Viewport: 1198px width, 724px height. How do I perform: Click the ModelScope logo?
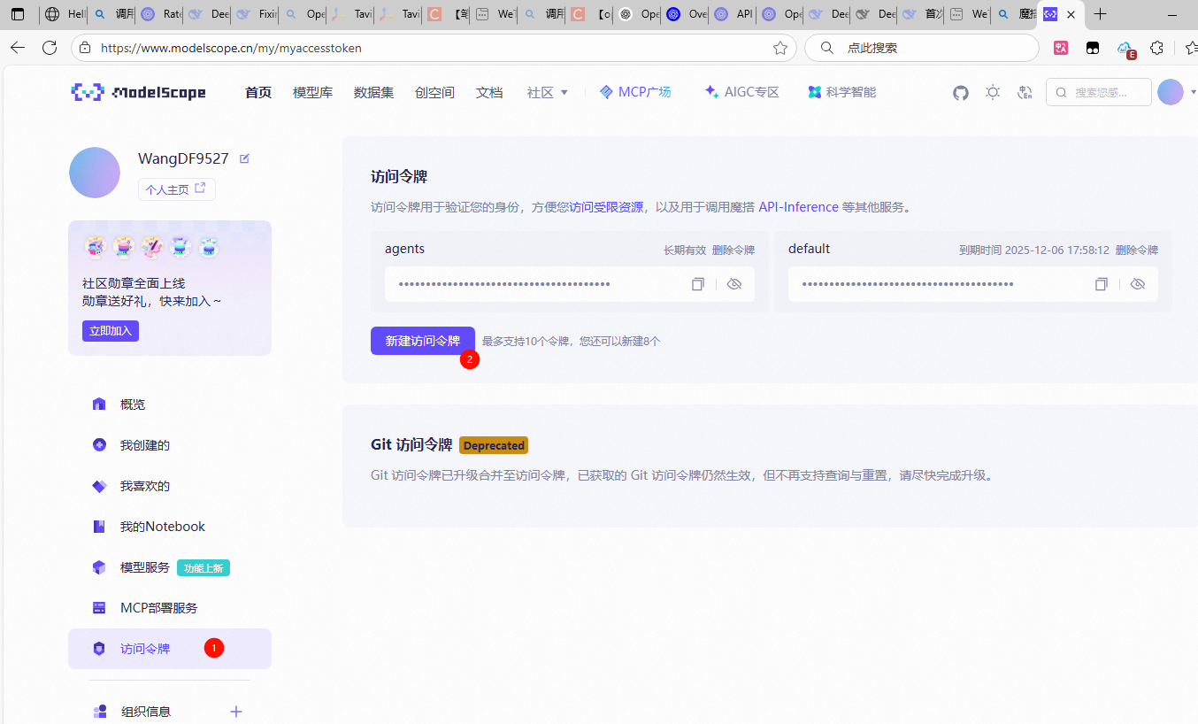pyautogui.click(x=138, y=92)
